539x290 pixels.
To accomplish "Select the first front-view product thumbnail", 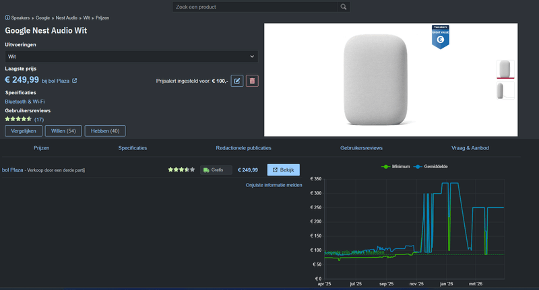I will pos(505,69).
